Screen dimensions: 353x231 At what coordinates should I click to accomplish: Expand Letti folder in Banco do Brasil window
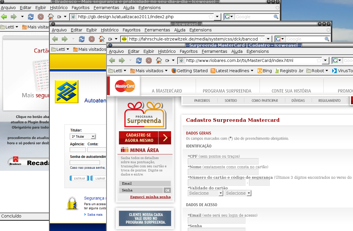60,49
